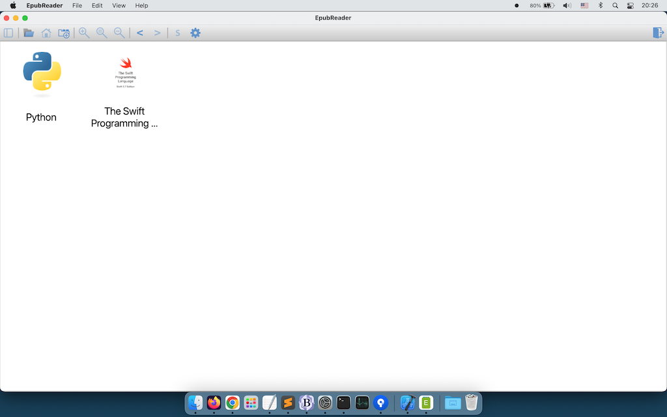Viewport: 667px width, 417px height.
Task: Click the S toolbar icon
Action: [177, 33]
